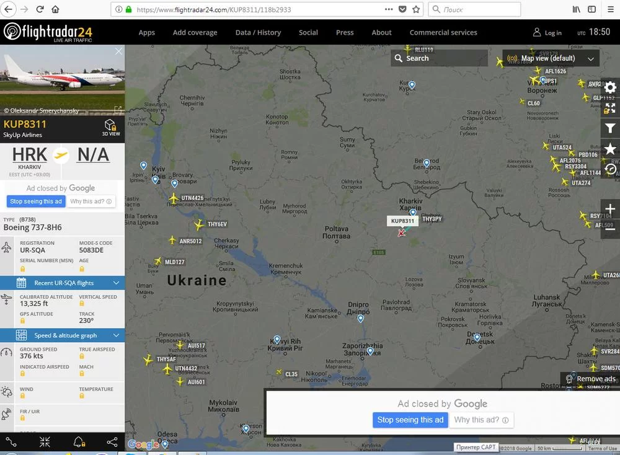Click the Remove ads button

pyautogui.click(x=590, y=379)
